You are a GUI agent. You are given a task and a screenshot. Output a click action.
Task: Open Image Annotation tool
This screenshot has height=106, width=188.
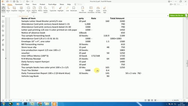click(91, 10)
